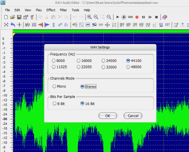Click the green overview bar above waveform
Viewport: 189px width, 152px height.
(101, 31)
